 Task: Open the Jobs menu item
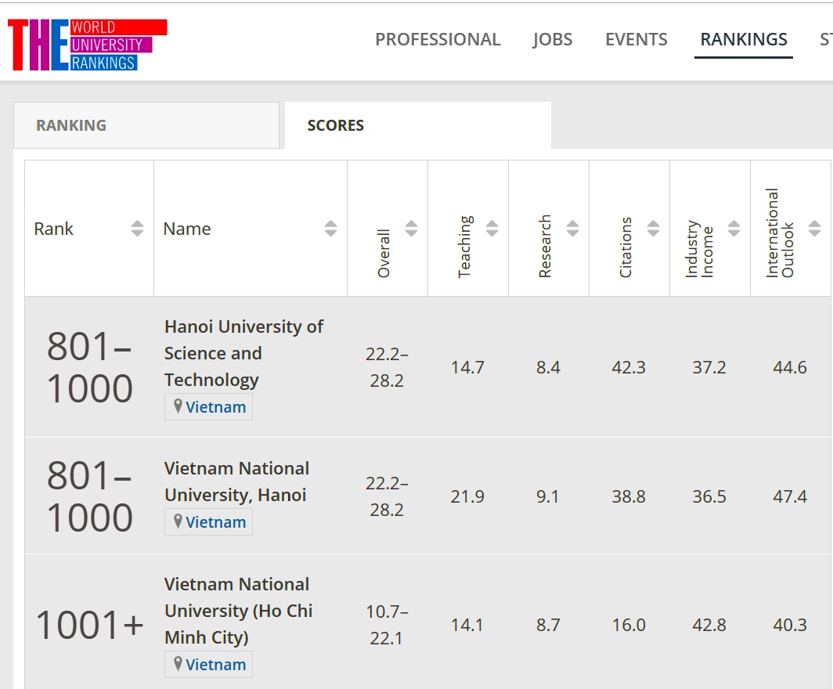(553, 40)
